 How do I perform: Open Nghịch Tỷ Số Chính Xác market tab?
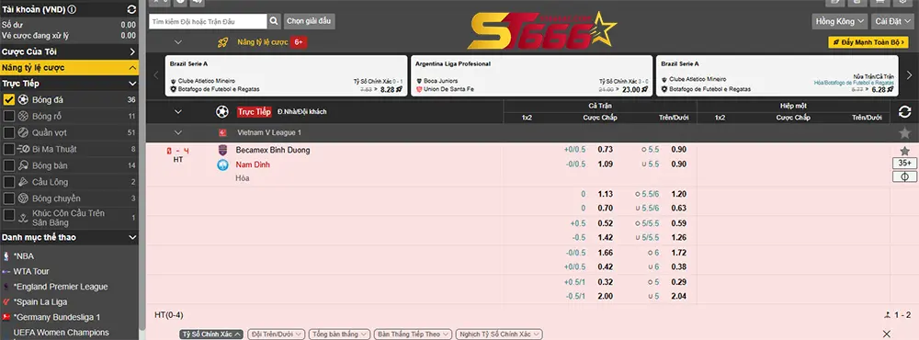[499, 334]
